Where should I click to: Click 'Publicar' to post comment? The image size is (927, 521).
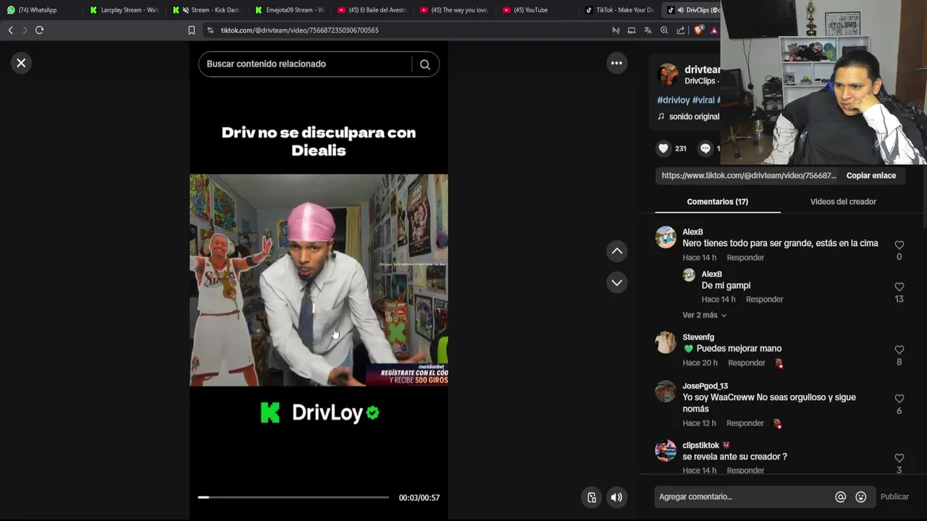894,497
